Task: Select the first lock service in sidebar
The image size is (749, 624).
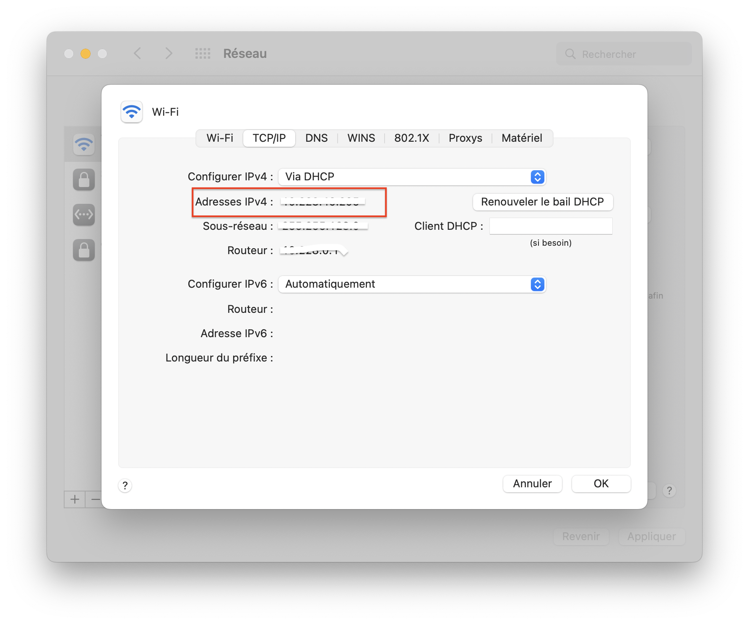Action: click(84, 180)
